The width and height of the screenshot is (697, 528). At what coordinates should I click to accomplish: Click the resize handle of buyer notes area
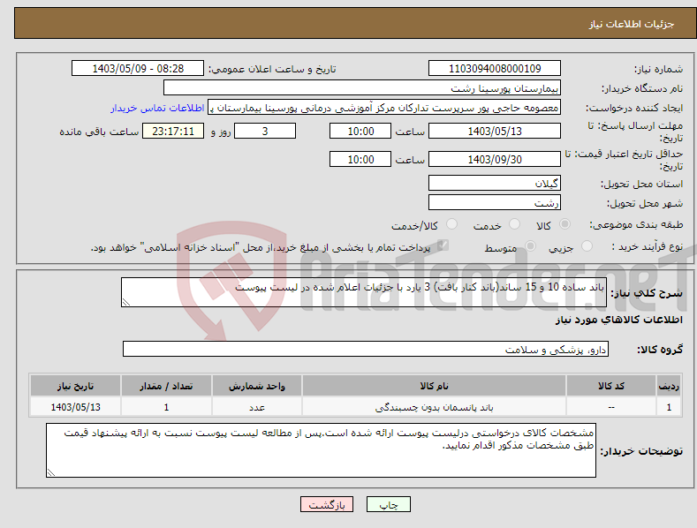tap(51, 472)
